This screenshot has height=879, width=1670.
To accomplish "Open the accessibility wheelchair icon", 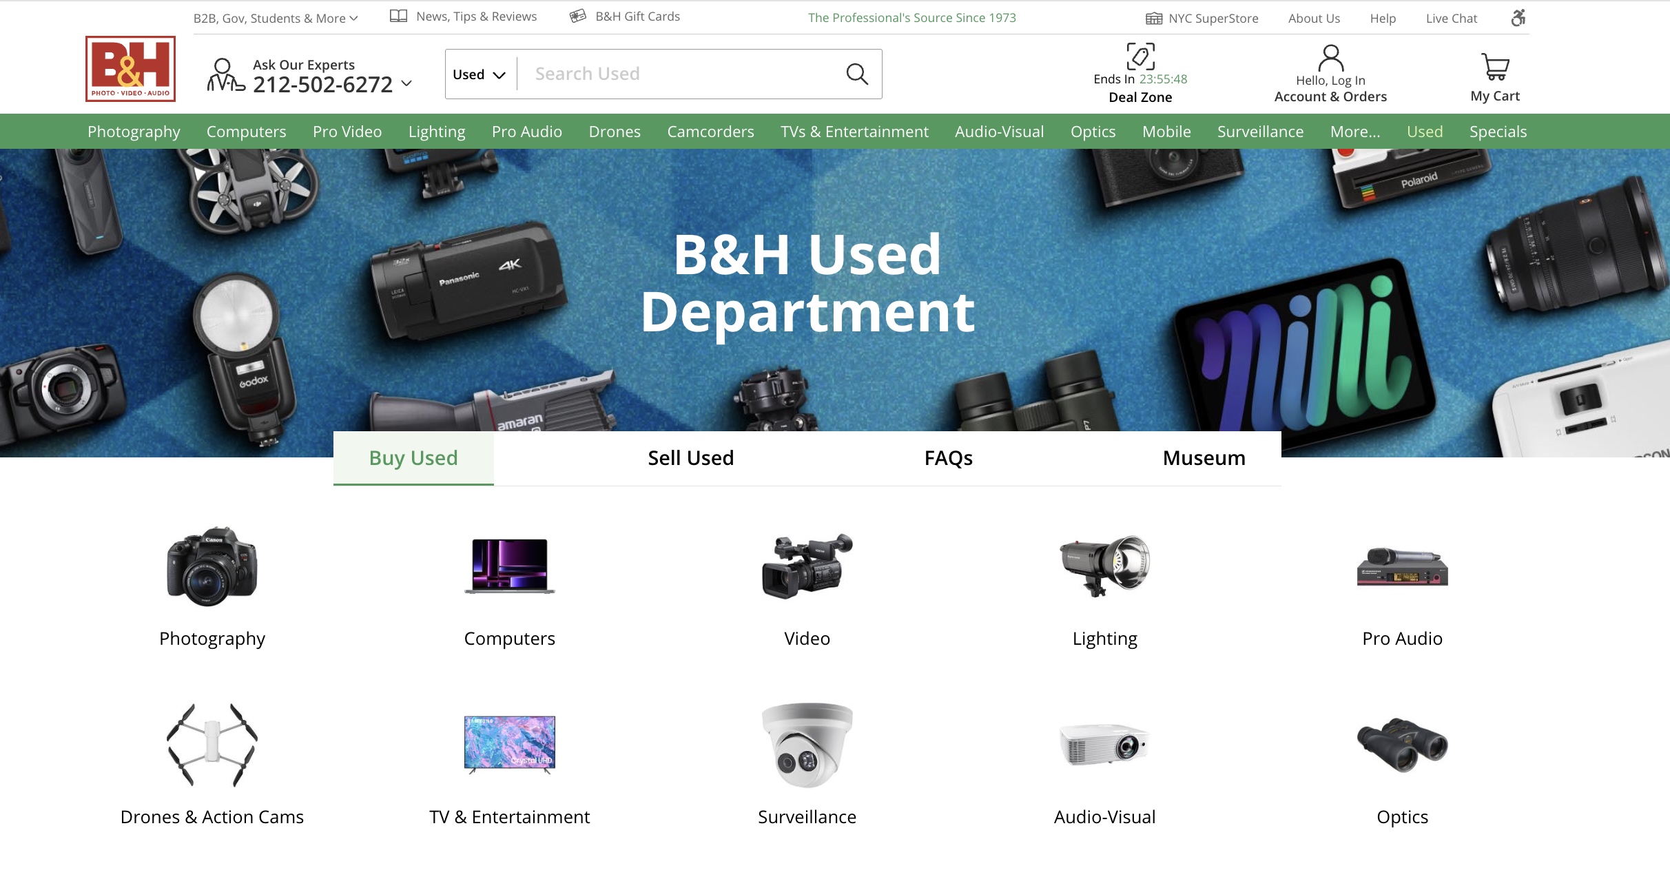I will point(1518,18).
